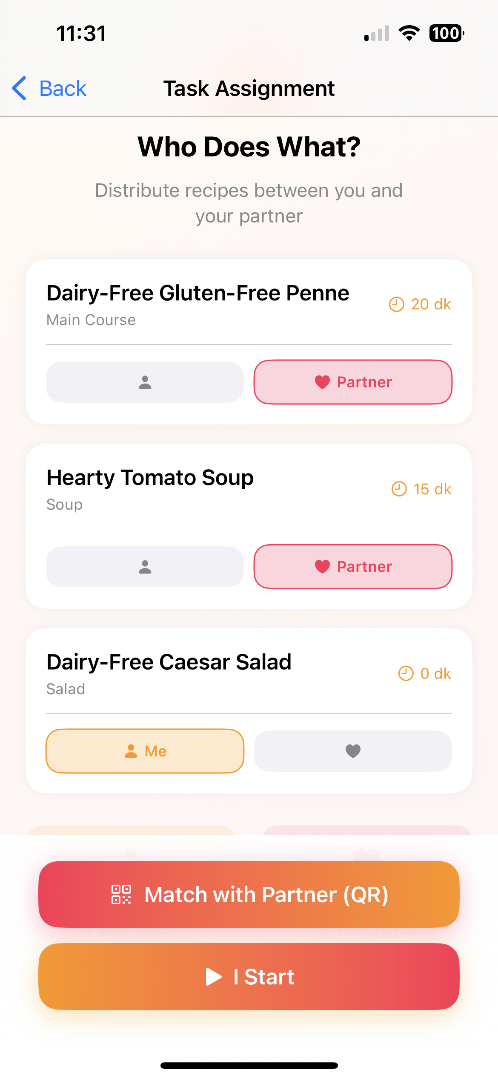The image size is (498, 1079).
Task: Assign Hearty Tomato Soup to me
Action: (145, 567)
